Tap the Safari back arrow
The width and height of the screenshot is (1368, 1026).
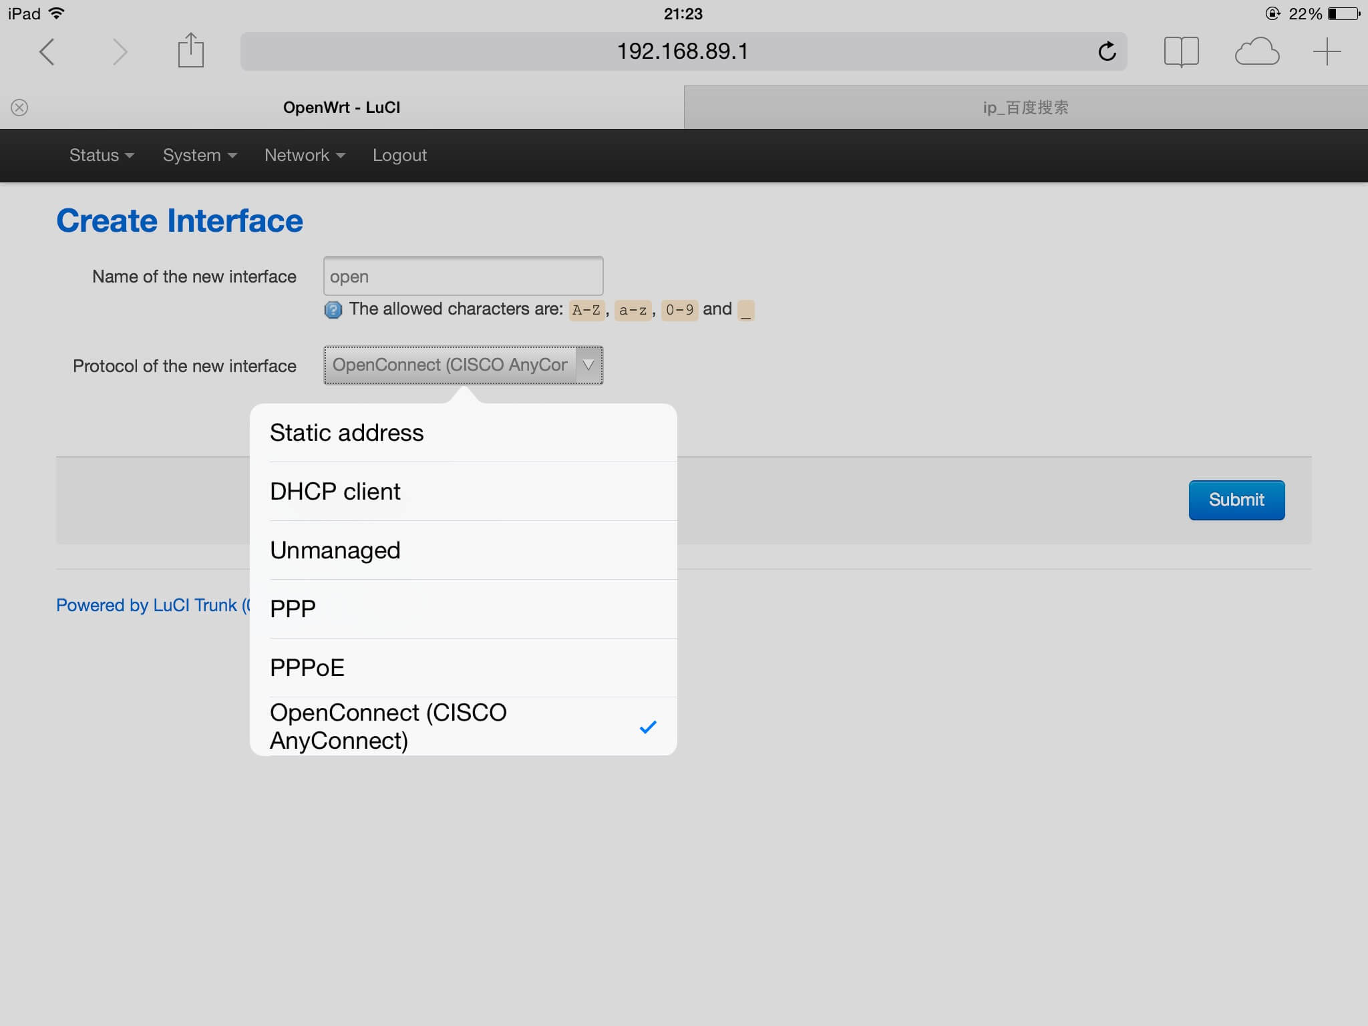tap(47, 52)
